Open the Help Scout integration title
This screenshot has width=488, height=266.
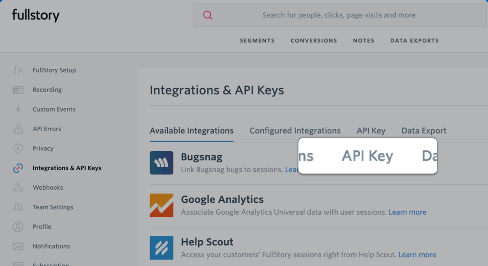[x=207, y=242]
